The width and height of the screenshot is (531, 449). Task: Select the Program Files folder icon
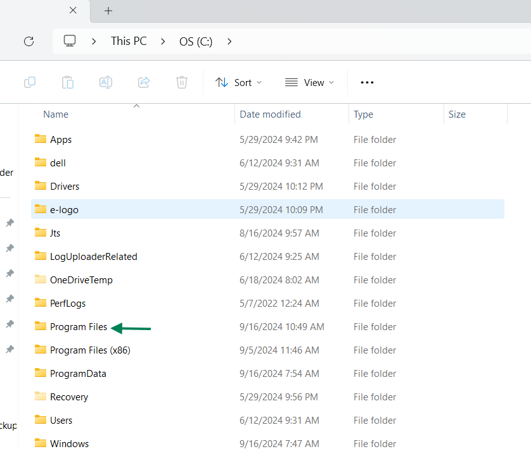41,326
